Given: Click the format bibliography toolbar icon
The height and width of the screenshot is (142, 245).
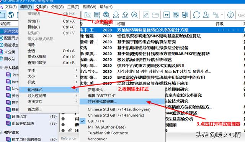Looking at the screenshot, I should [176, 15].
